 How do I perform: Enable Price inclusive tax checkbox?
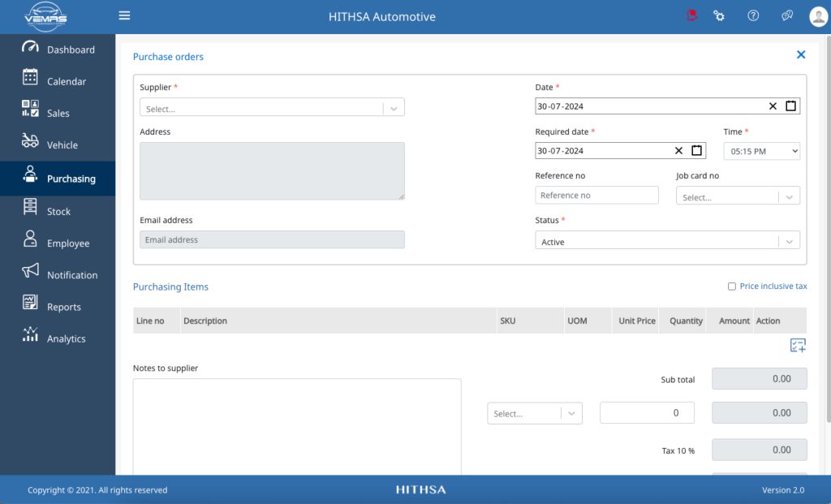coord(732,286)
